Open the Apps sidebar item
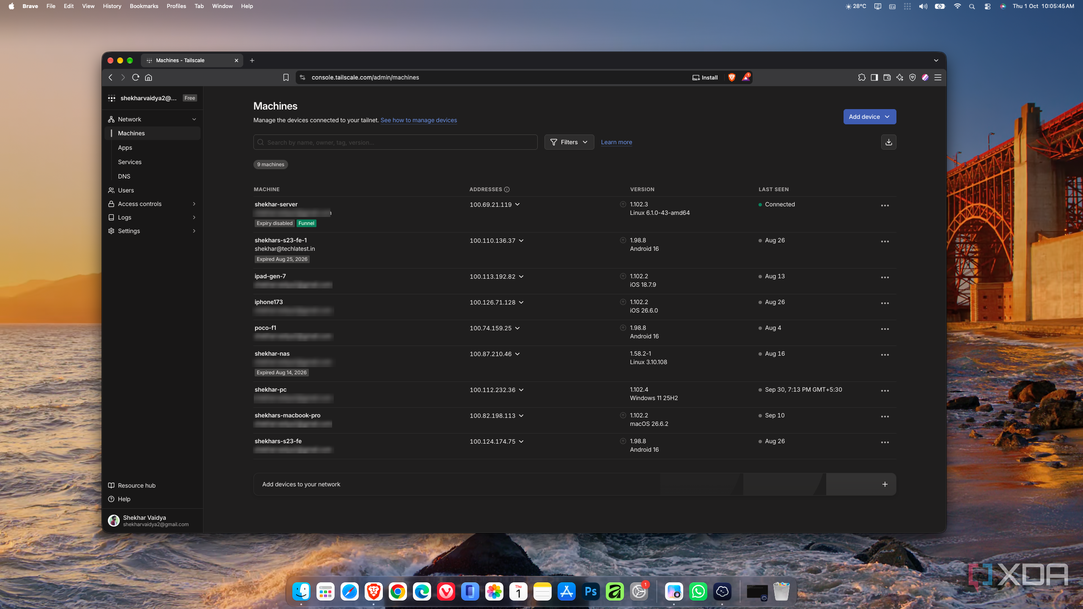The image size is (1083, 609). (x=125, y=148)
